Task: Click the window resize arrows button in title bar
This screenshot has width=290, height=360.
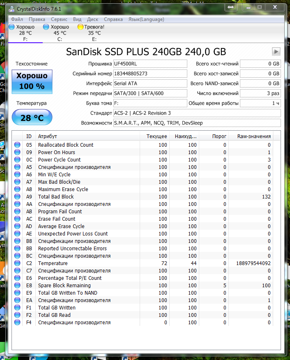Action: click(230, 7)
